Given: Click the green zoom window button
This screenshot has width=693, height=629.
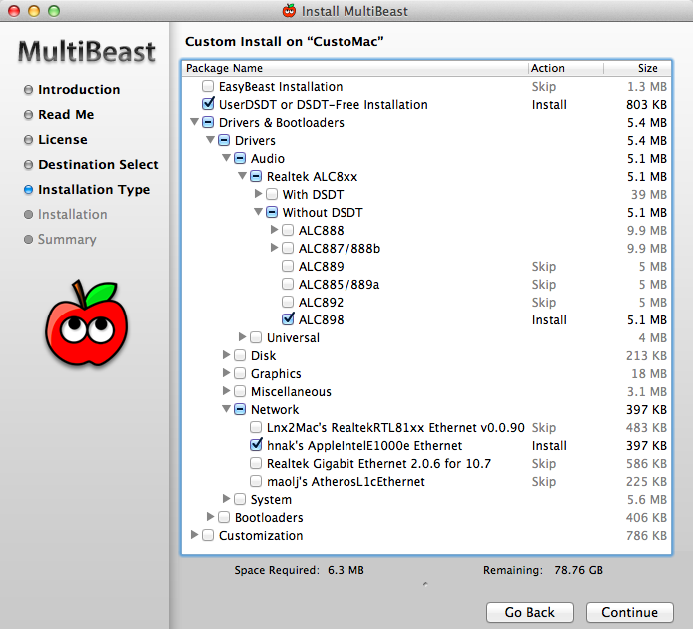Looking at the screenshot, I should [54, 11].
